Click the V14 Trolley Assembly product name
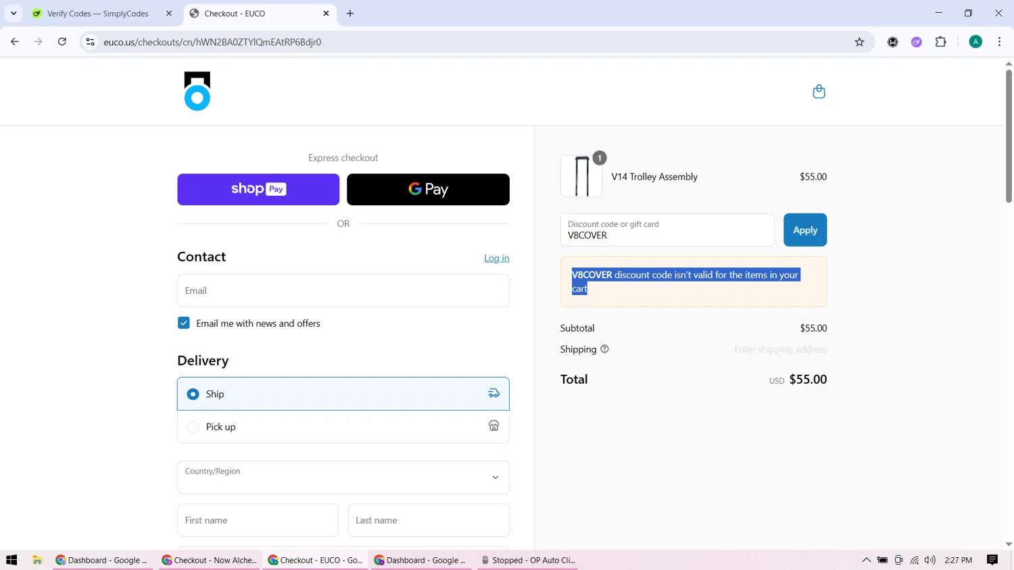The width and height of the screenshot is (1014, 570). [654, 176]
